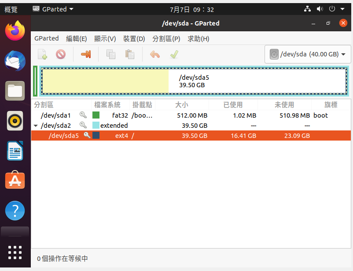Click the green fat32 color swatch for /dev/sda1
This screenshot has height=271, width=353.
tap(96, 115)
